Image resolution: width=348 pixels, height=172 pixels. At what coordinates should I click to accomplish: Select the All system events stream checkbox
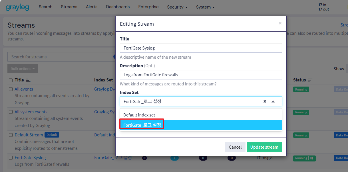(x=11, y=112)
